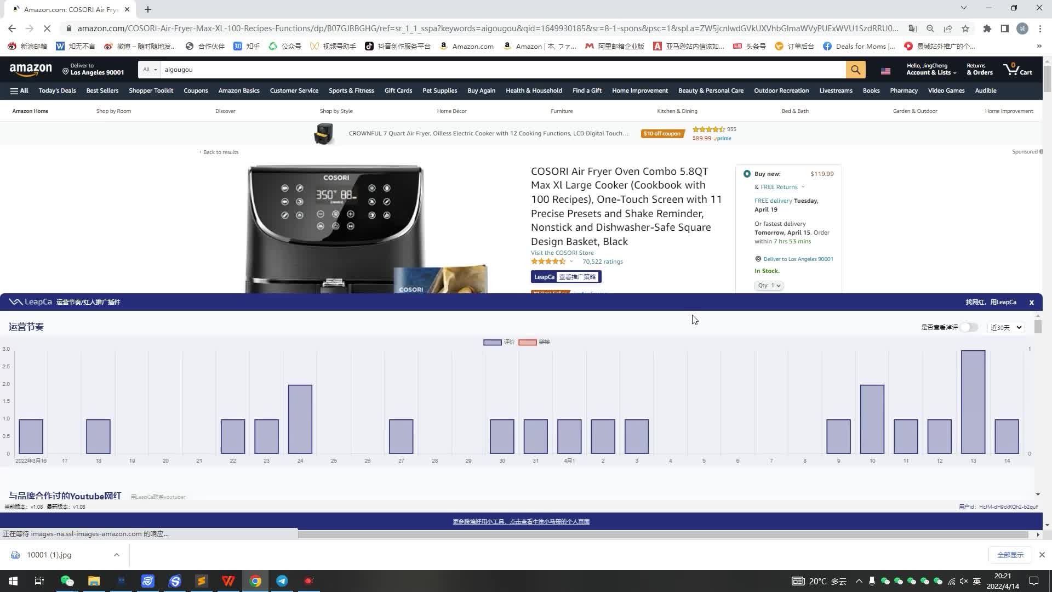1052x592 pixels.
Task: Open download item 10001 (1).jpg options arrow
Action: pos(116,555)
